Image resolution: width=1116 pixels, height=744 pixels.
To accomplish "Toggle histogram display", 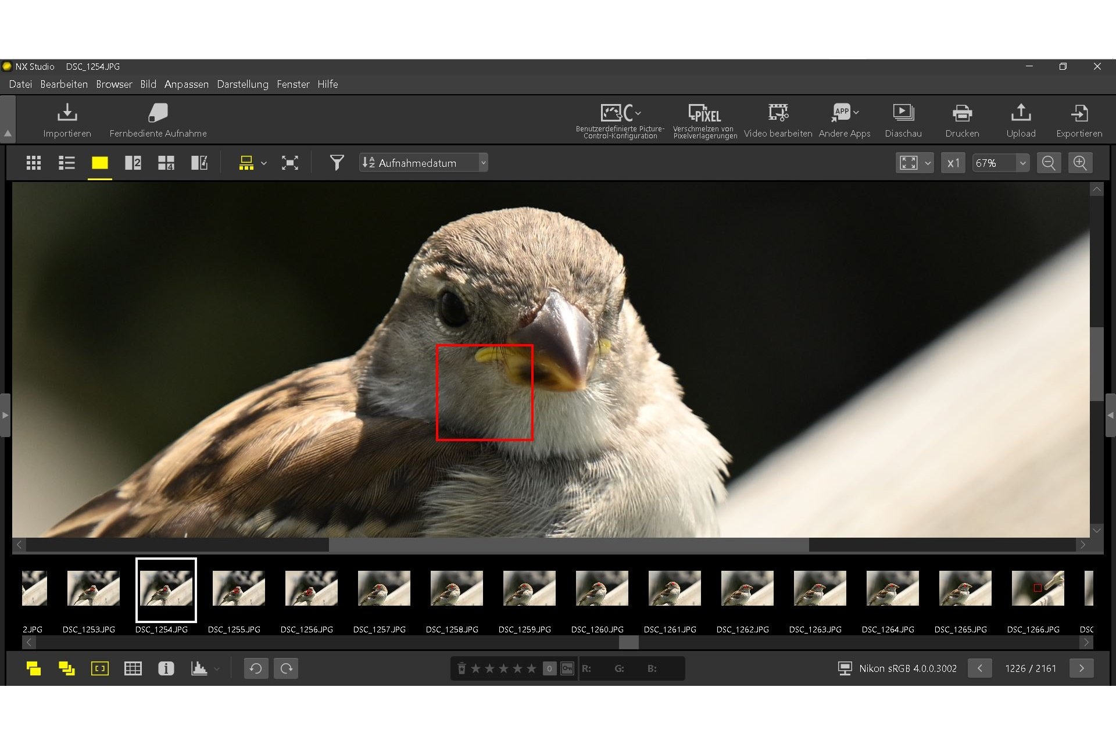I will [x=199, y=668].
